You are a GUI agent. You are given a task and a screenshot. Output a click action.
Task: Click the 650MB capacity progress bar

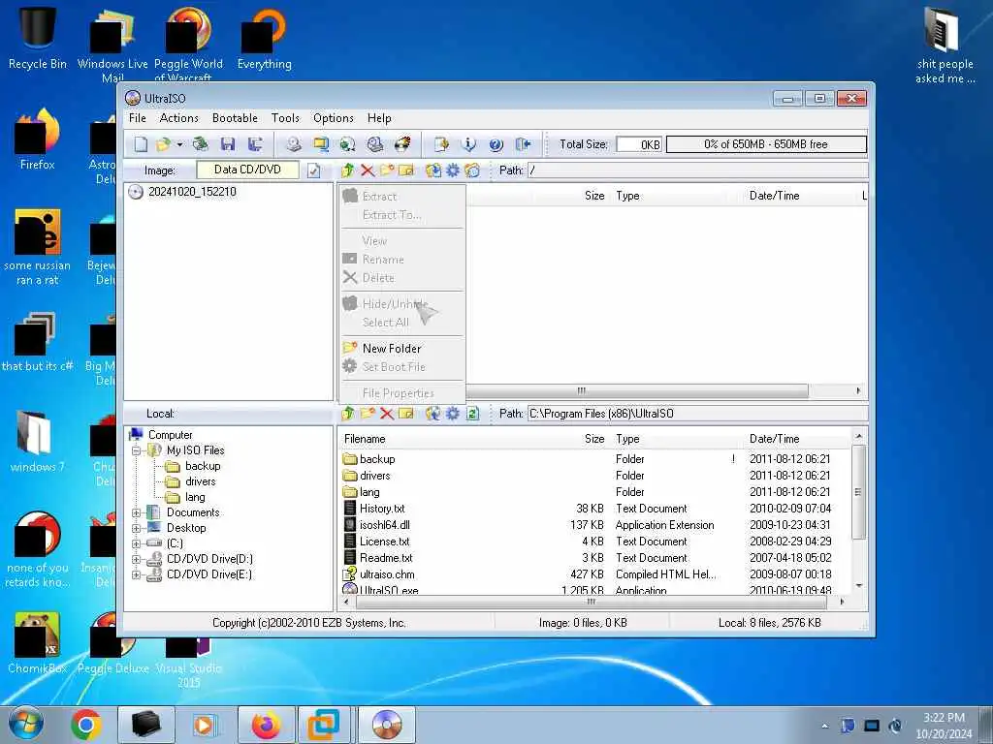pyautogui.click(x=766, y=144)
